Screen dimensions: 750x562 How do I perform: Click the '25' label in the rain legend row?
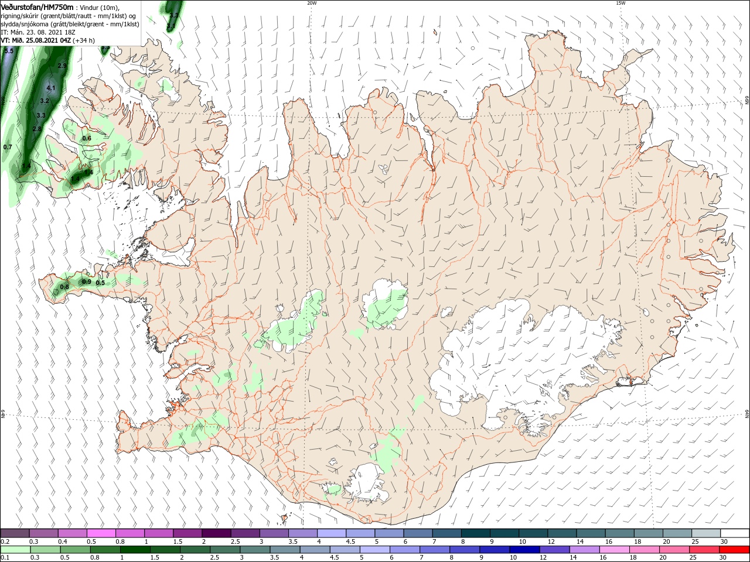point(694,558)
